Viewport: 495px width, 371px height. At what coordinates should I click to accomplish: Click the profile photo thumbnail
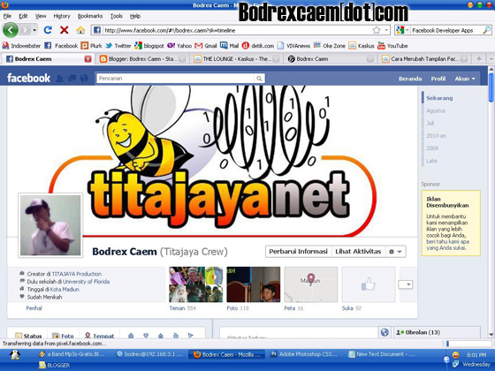pos(50,225)
